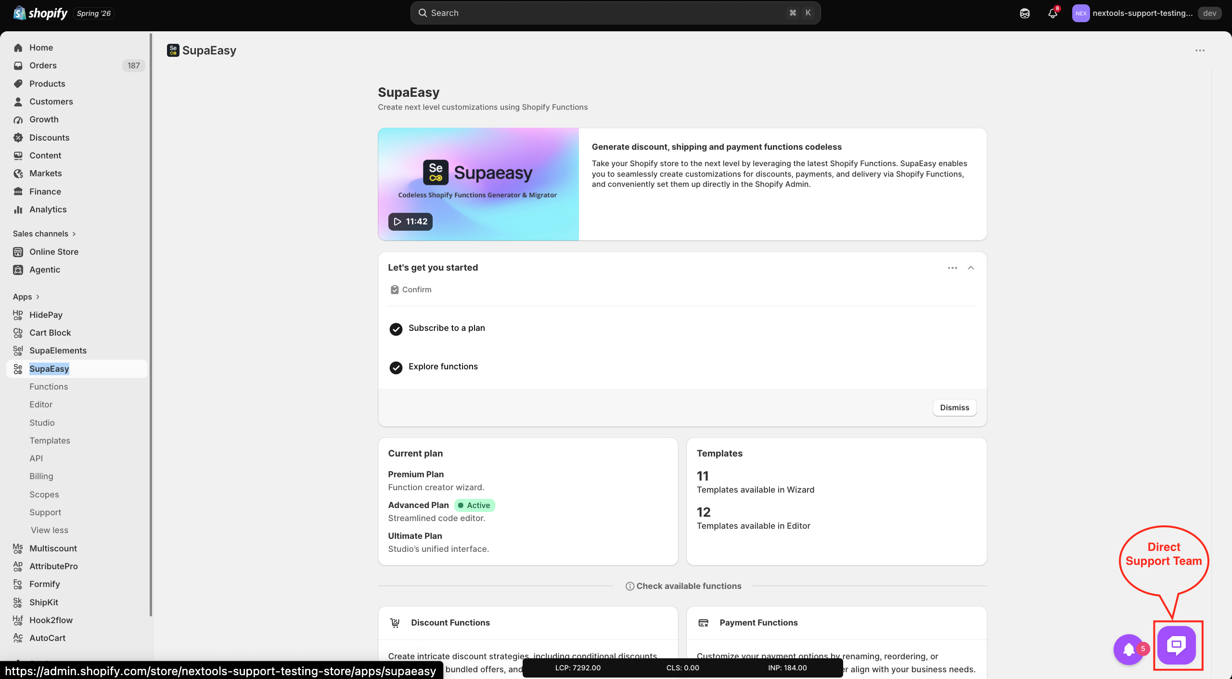Click the Orders inbox icon
Viewport: 1232px width, 679px height.
point(18,65)
